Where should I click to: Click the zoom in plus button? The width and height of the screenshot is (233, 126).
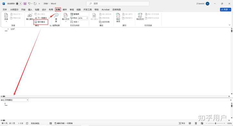pos(224,123)
